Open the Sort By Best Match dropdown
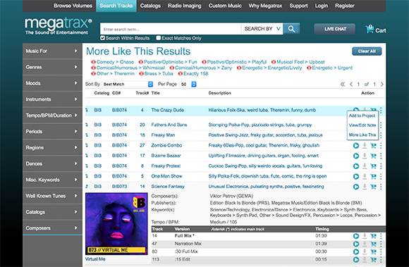Viewport: 409px width, 267px height. (128, 84)
